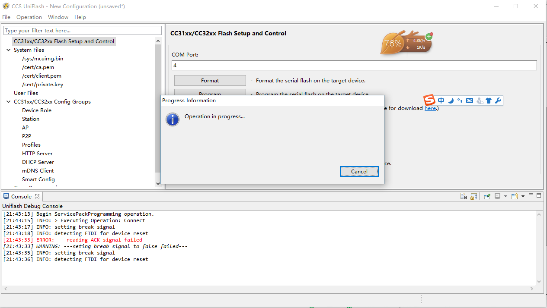Open the skin shirt icon in IME bar
This screenshot has height=308, width=547.
click(x=489, y=101)
